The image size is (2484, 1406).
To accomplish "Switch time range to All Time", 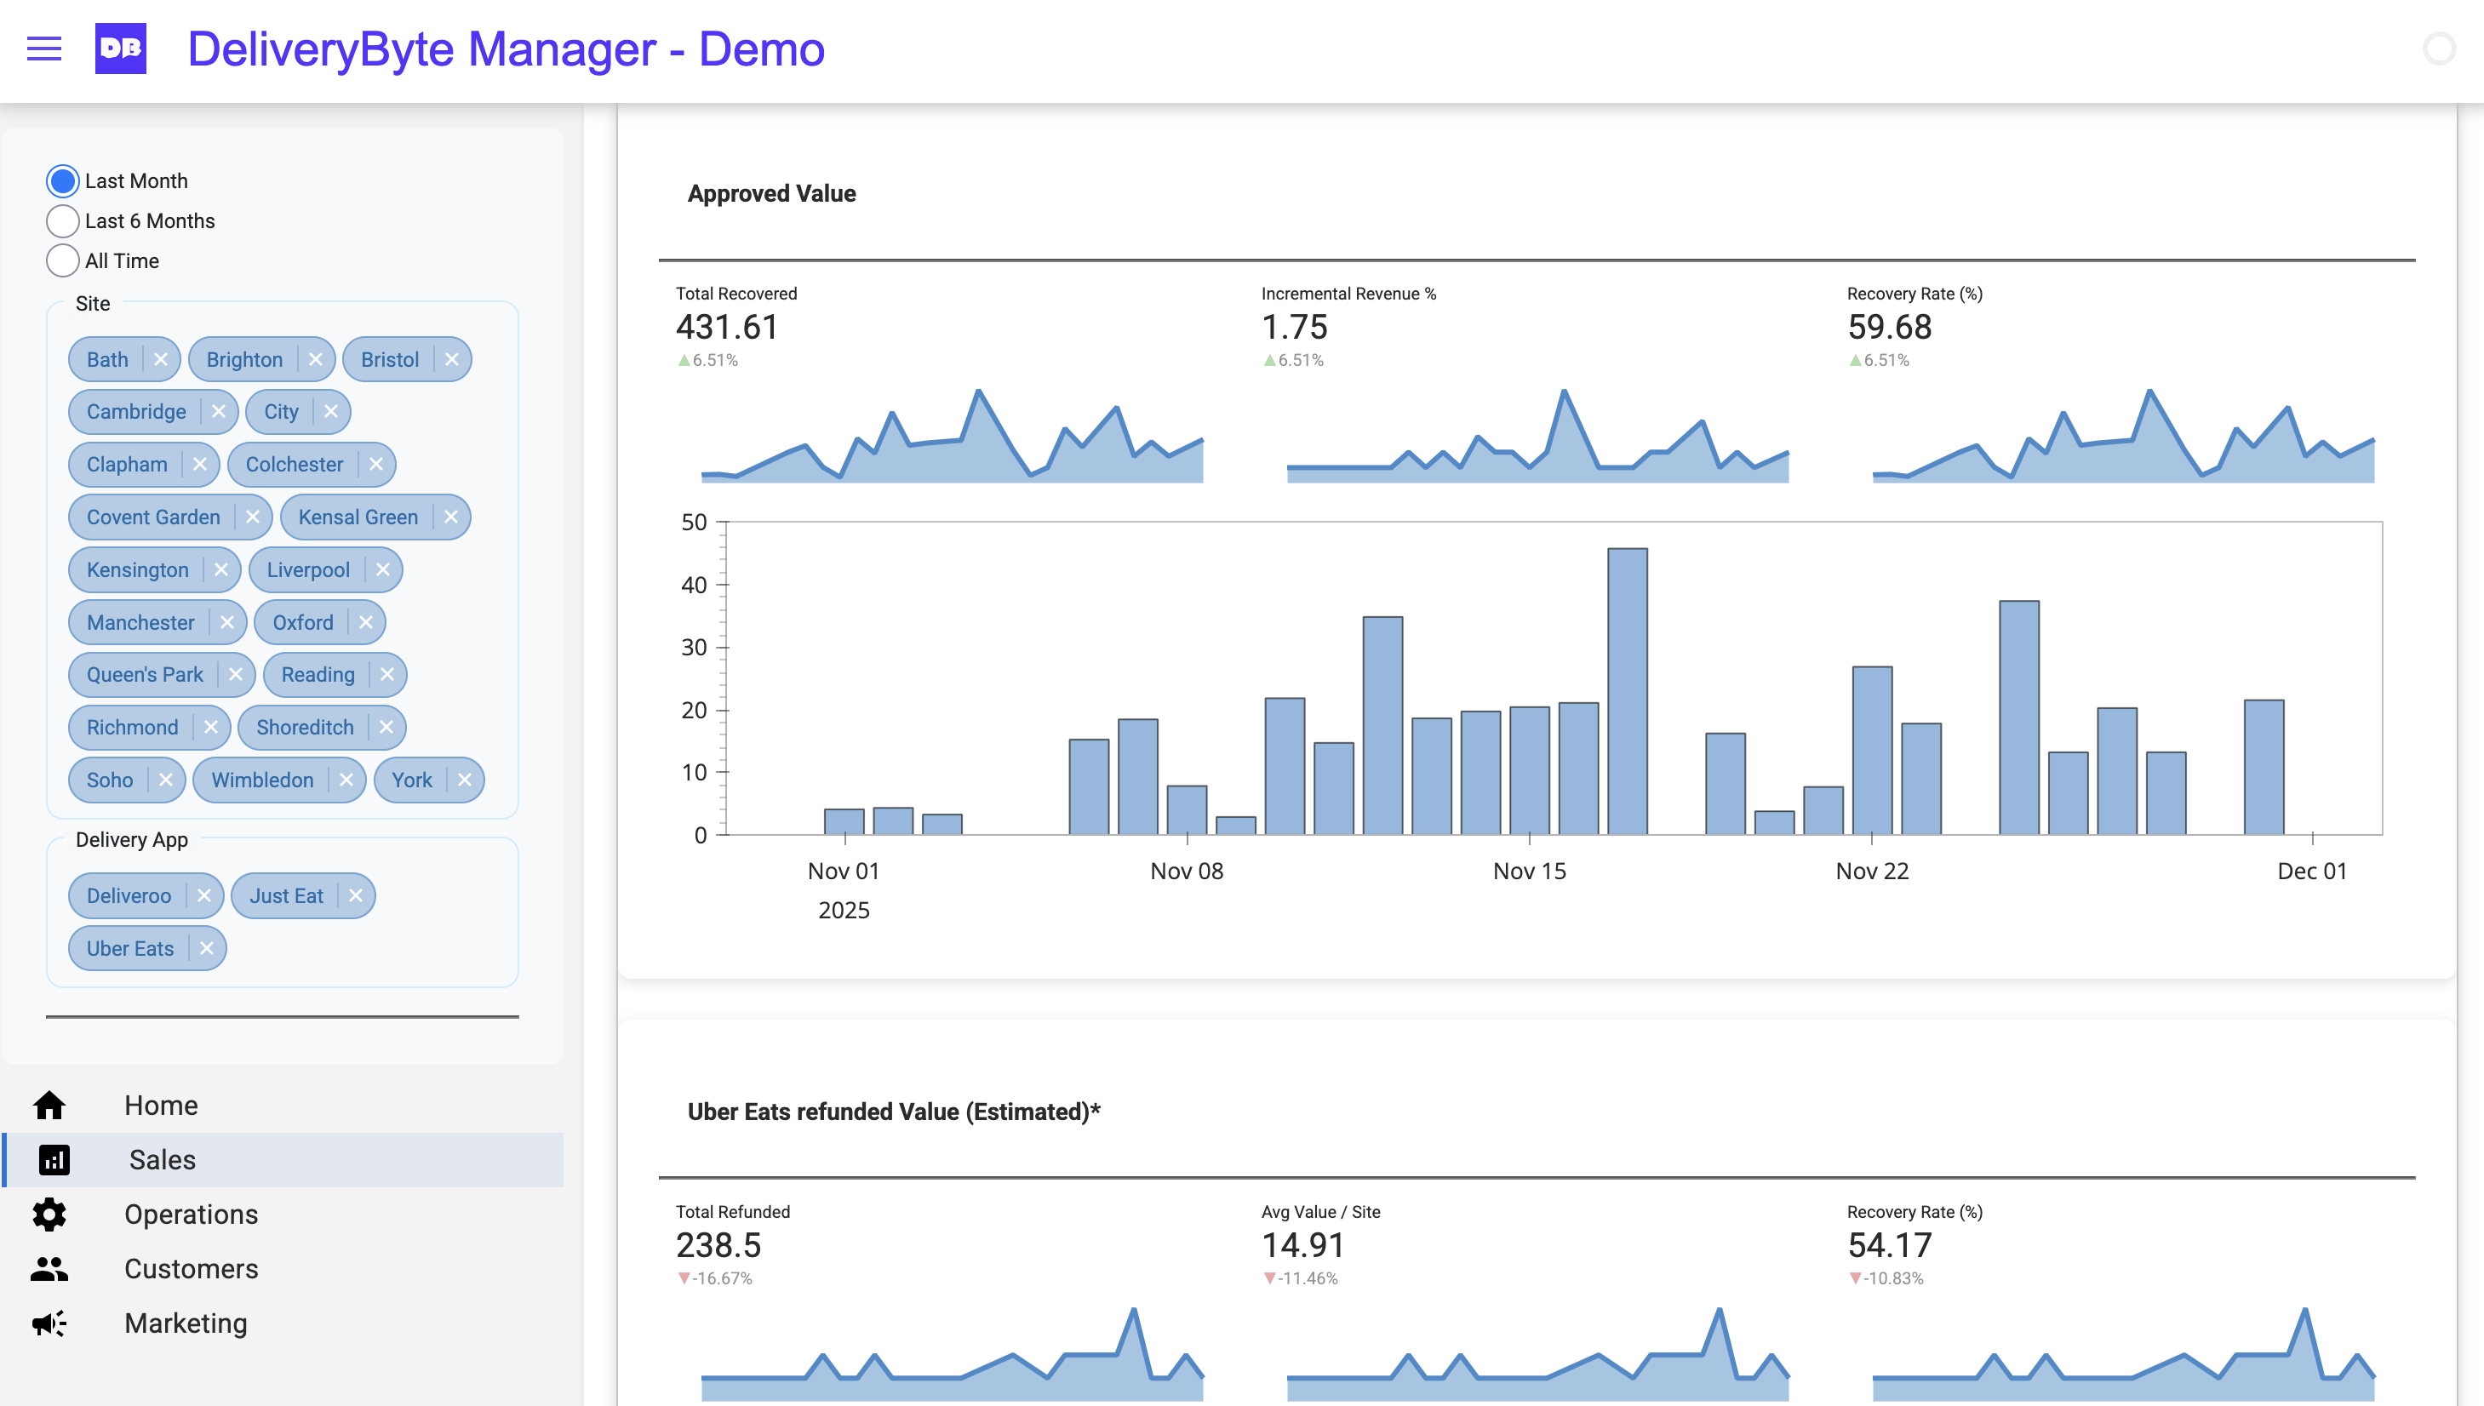I will (x=62, y=260).
